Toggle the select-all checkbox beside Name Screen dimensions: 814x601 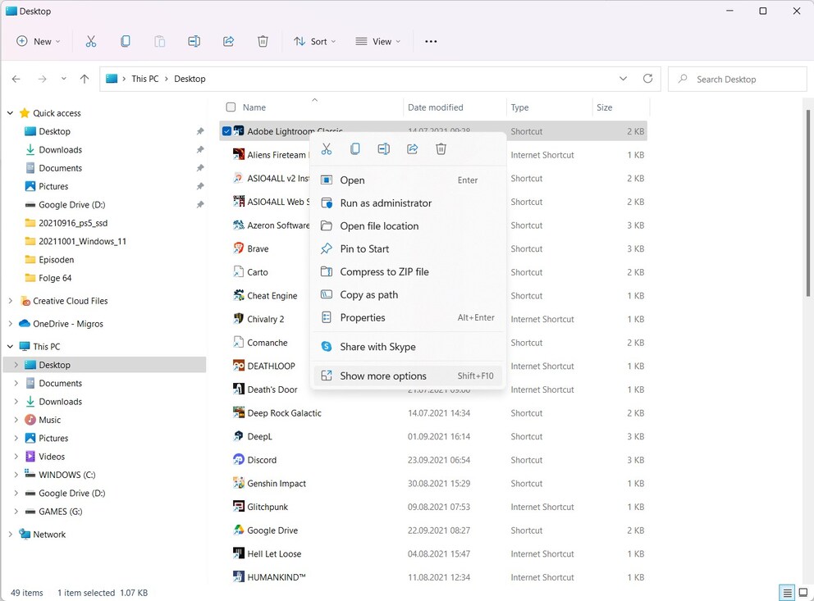[231, 107]
